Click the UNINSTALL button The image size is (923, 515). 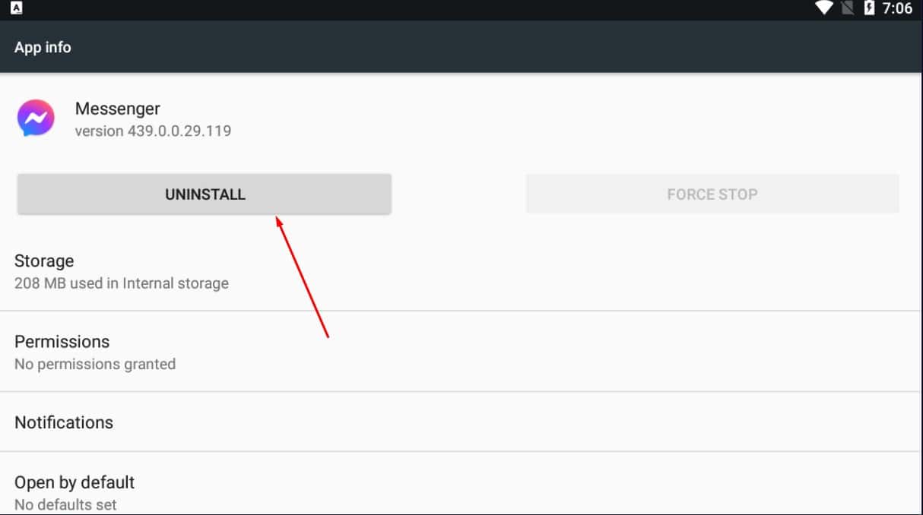click(x=204, y=194)
